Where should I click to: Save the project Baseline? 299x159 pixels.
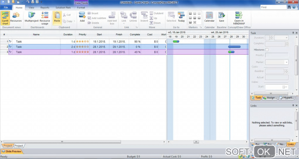[x=222, y=17]
